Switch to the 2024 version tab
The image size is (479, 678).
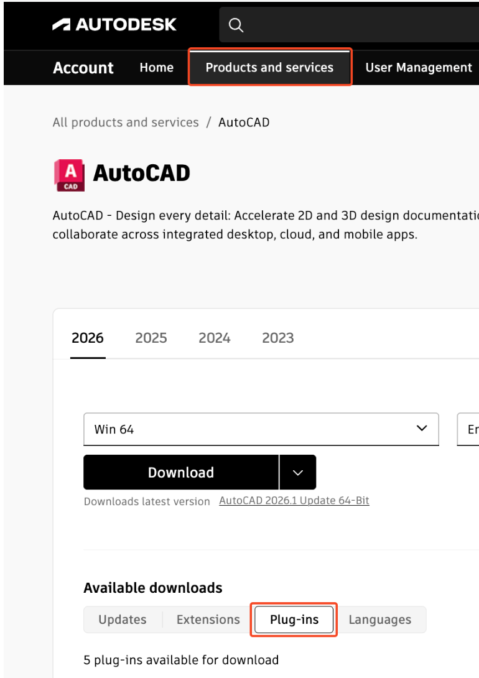coord(214,338)
